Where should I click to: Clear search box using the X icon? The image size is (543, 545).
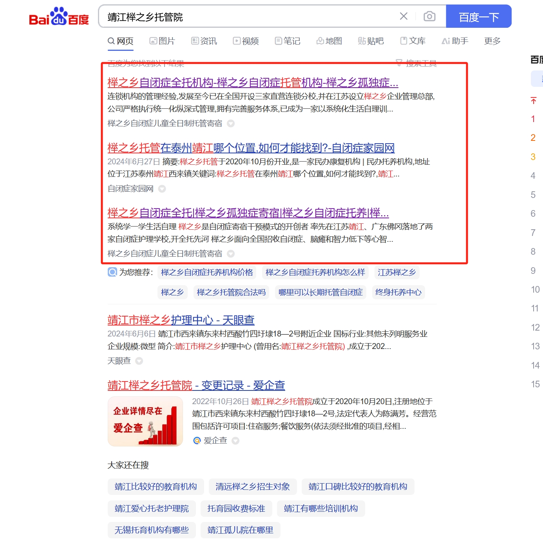click(x=404, y=16)
